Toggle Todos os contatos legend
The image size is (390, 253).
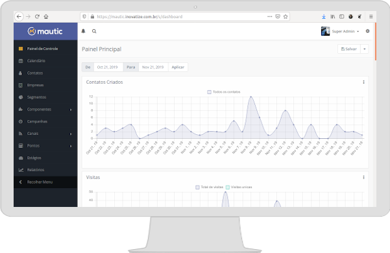click(224, 92)
